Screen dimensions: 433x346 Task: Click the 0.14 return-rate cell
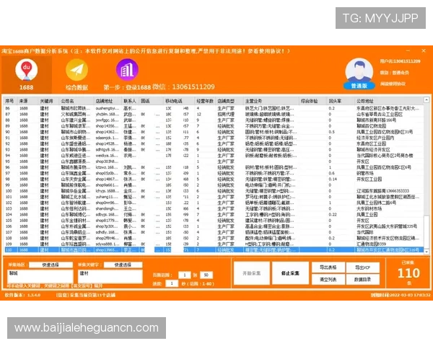point(333,179)
